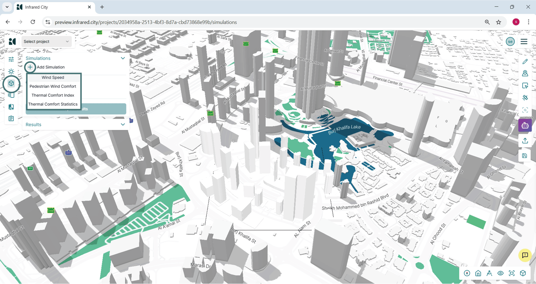Open the Select project dropdown

(x=46, y=41)
